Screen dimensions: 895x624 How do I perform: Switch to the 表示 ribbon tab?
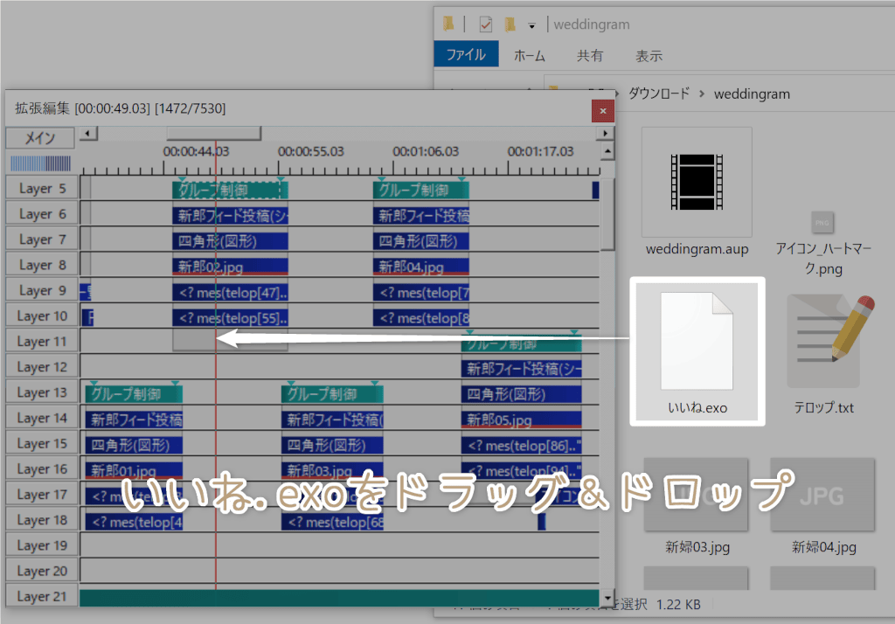[649, 55]
